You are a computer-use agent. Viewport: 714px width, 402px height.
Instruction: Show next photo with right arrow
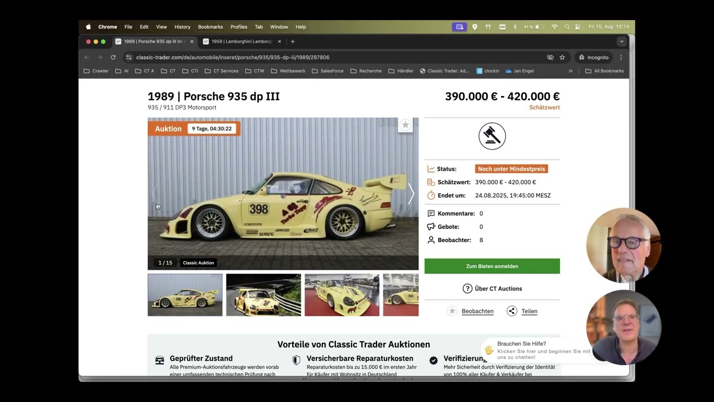pyautogui.click(x=411, y=194)
